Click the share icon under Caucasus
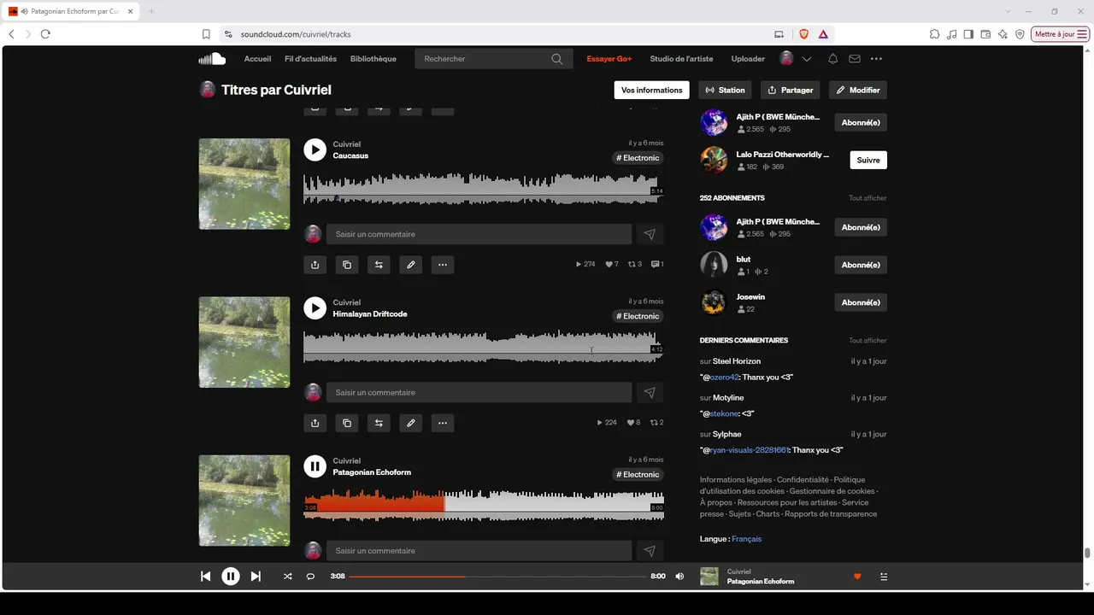1094x615 pixels. point(315,265)
